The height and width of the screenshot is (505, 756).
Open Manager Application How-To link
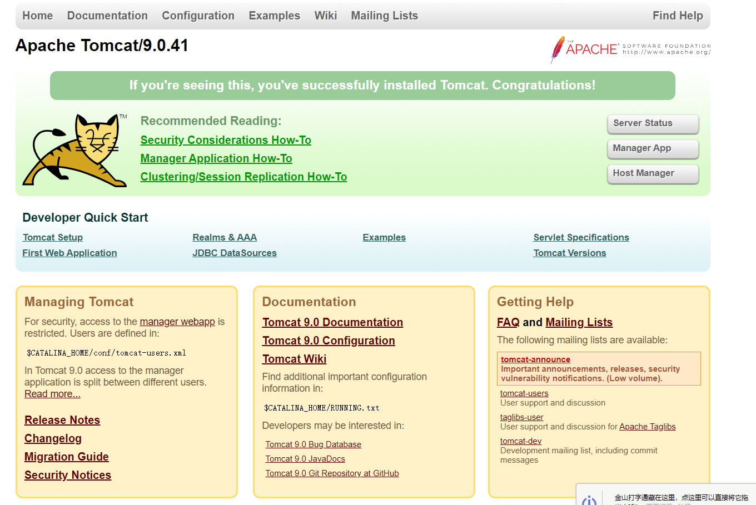[x=216, y=158]
